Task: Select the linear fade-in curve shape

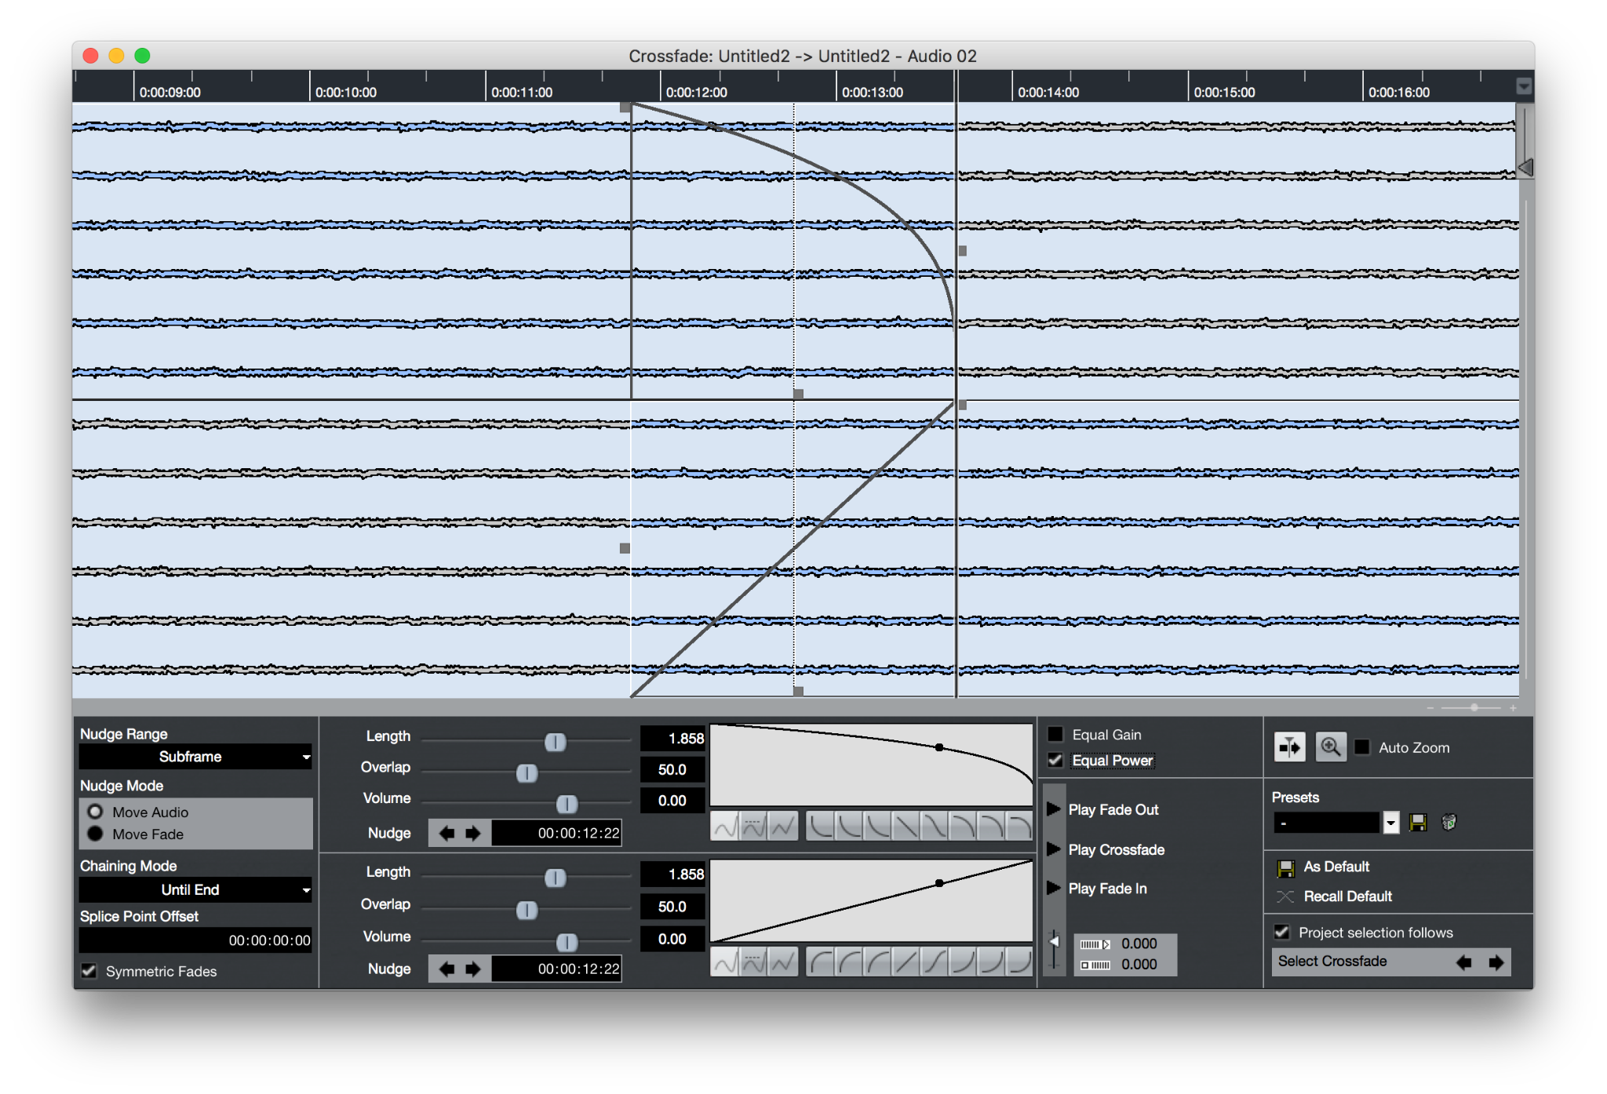Action: click(x=906, y=961)
